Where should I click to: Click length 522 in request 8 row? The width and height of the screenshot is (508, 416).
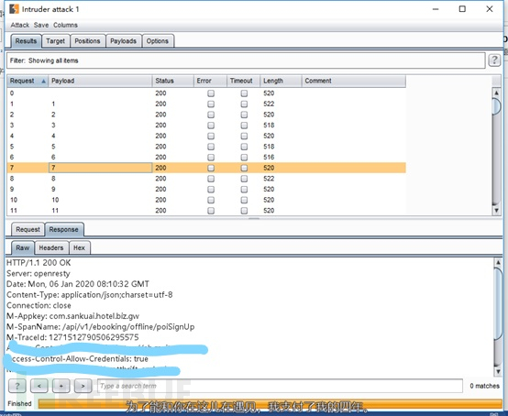(x=269, y=179)
